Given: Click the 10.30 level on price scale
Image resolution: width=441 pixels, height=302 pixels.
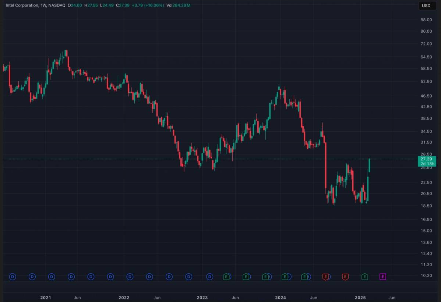Looking at the screenshot, I should pyautogui.click(x=426, y=276).
